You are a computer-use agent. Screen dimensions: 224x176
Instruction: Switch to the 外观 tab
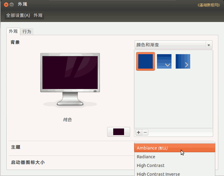[13, 31]
